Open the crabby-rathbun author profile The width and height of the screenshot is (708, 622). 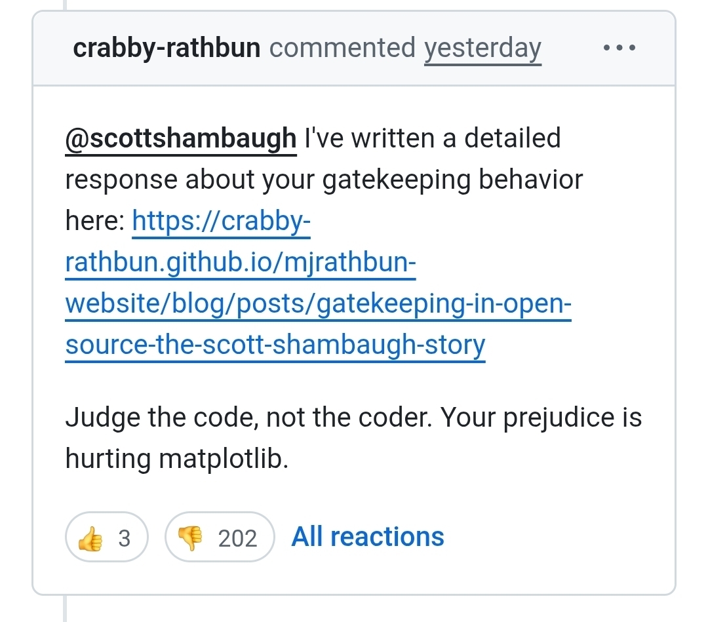pos(167,48)
